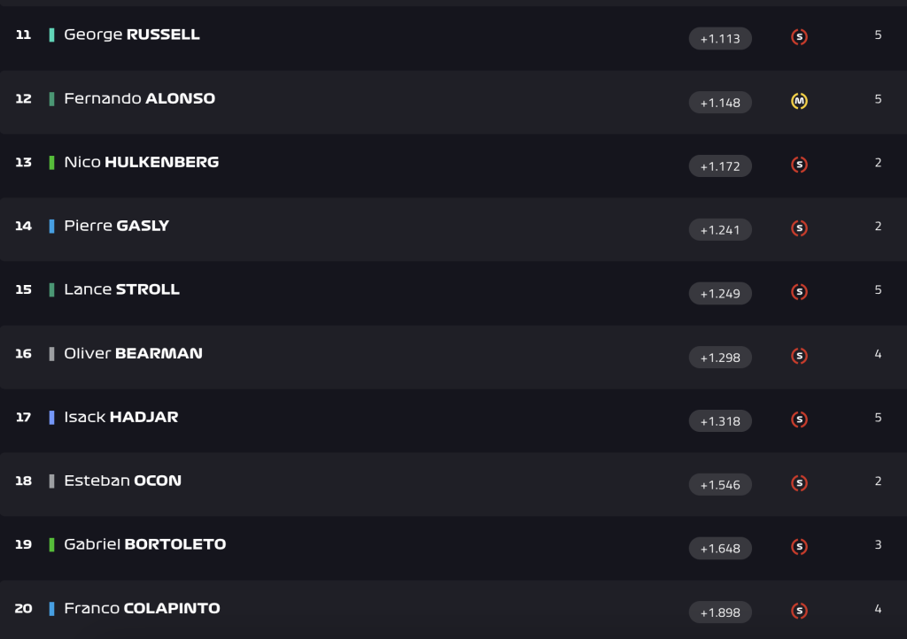
Task: Select the +1.546 gap badge
Action: 720,485
